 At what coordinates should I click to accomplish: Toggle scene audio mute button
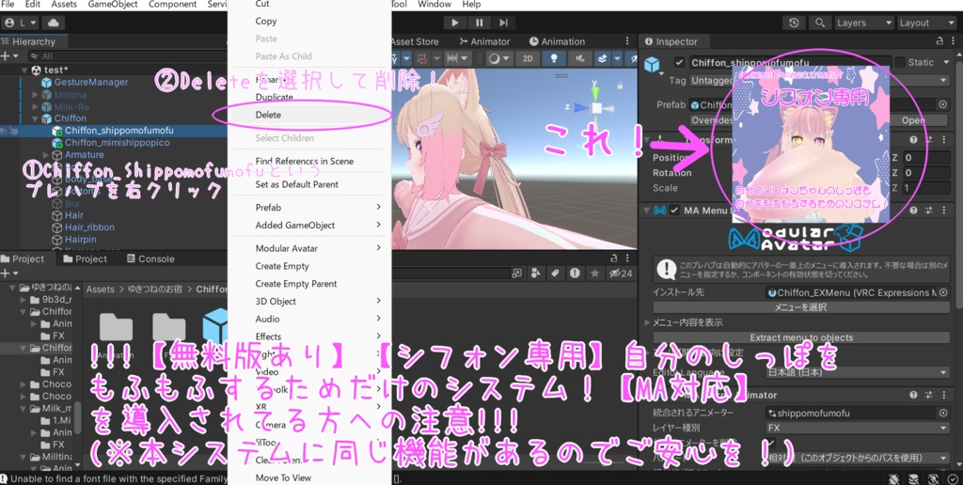point(579,58)
